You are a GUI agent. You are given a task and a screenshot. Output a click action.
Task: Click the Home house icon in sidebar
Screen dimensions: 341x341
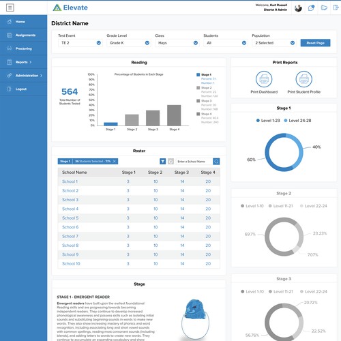click(10, 22)
